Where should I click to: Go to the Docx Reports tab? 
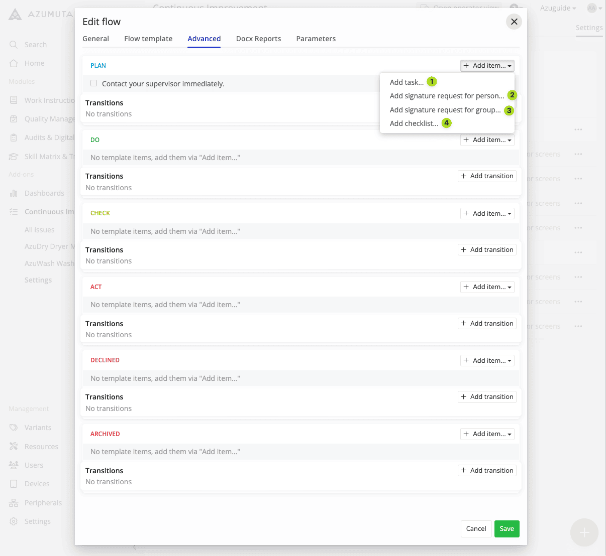coord(258,39)
